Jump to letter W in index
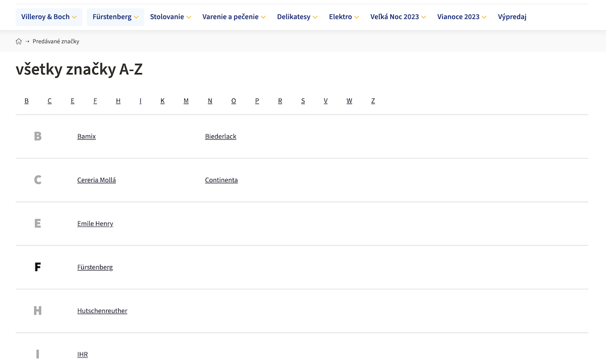Image resolution: width=606 pixels, height=360 pixels. (x=349, y=101)
